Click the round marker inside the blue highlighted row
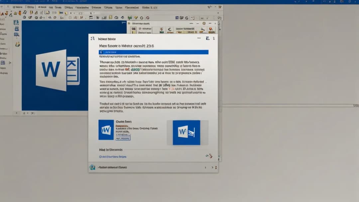359x202 pixels. [102, 52]
